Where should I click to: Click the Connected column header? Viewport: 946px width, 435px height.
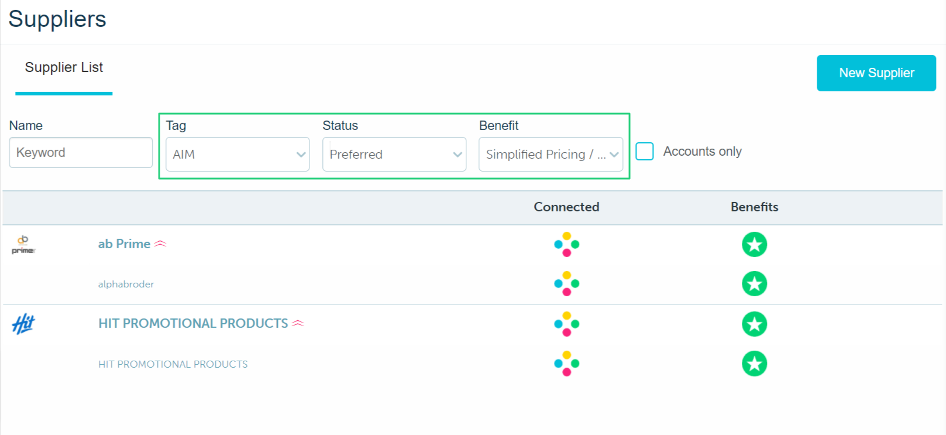[566, 207]
